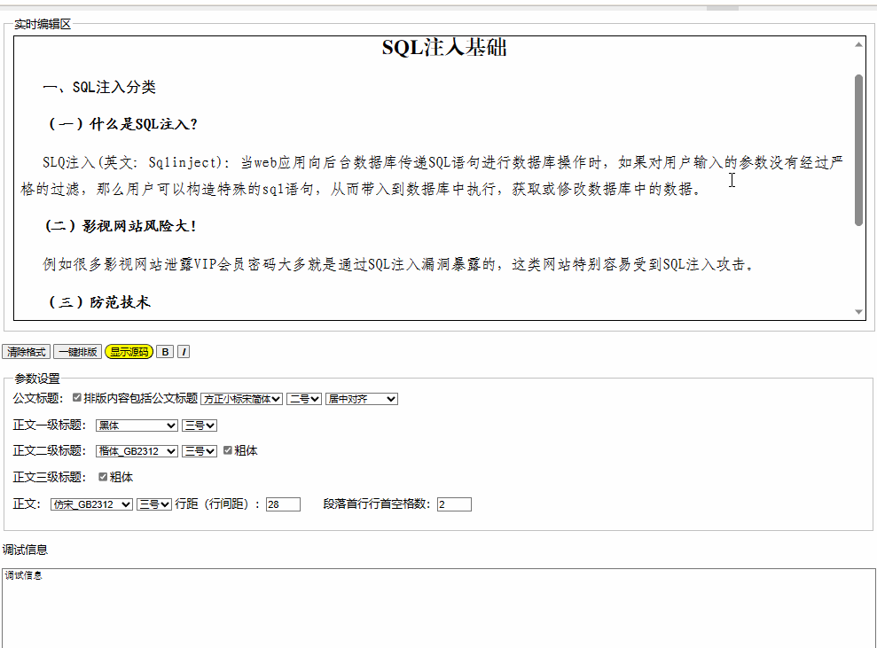The image size is (877, 648).
Task: Click the 行距 input field showing 28
Action: 283,504
